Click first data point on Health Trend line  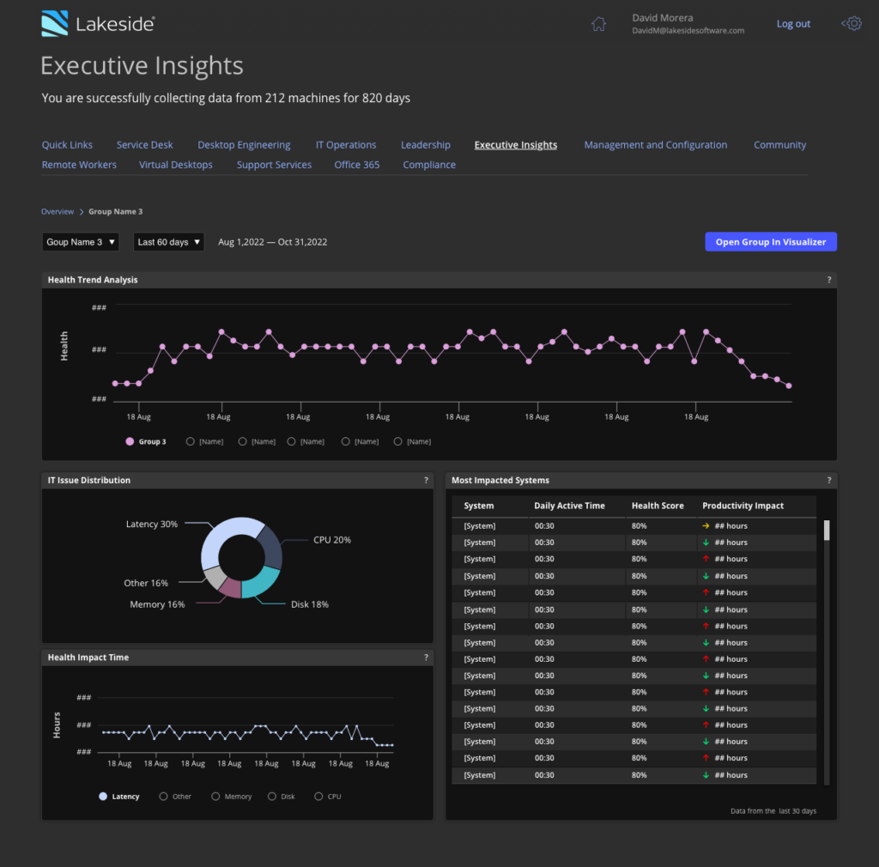115,384
